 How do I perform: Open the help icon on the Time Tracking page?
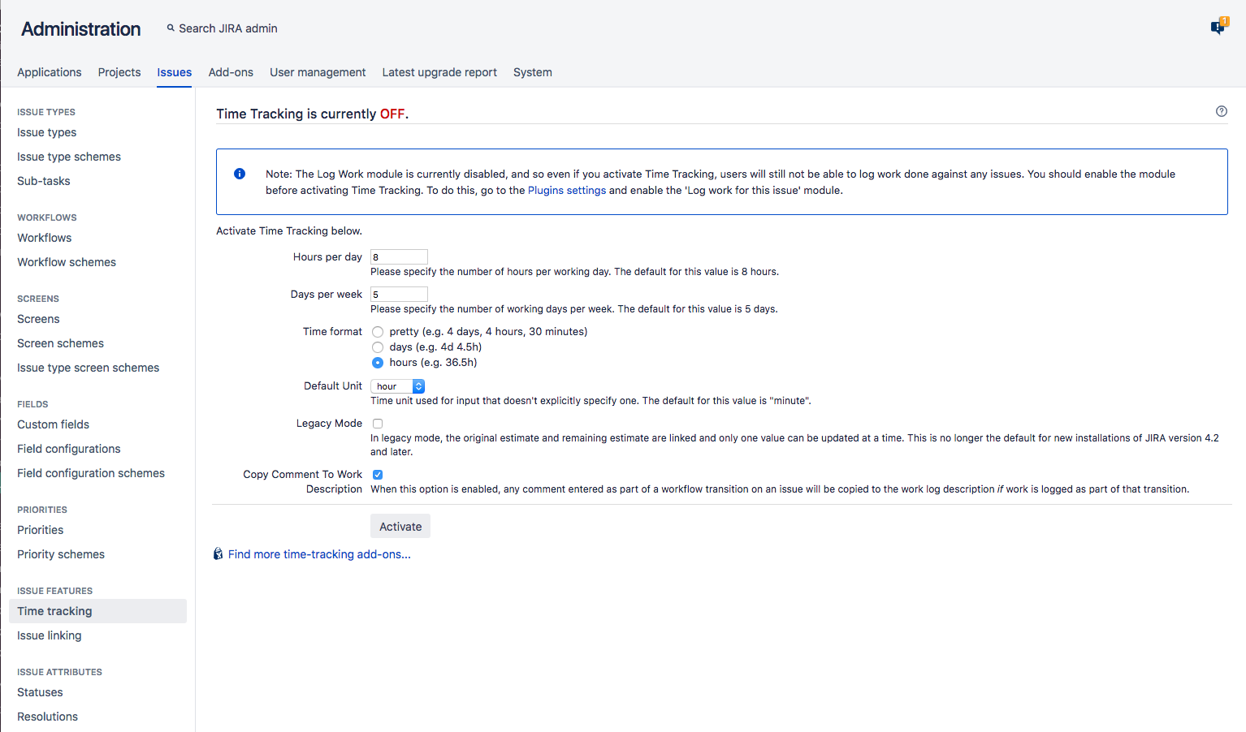1221,111
